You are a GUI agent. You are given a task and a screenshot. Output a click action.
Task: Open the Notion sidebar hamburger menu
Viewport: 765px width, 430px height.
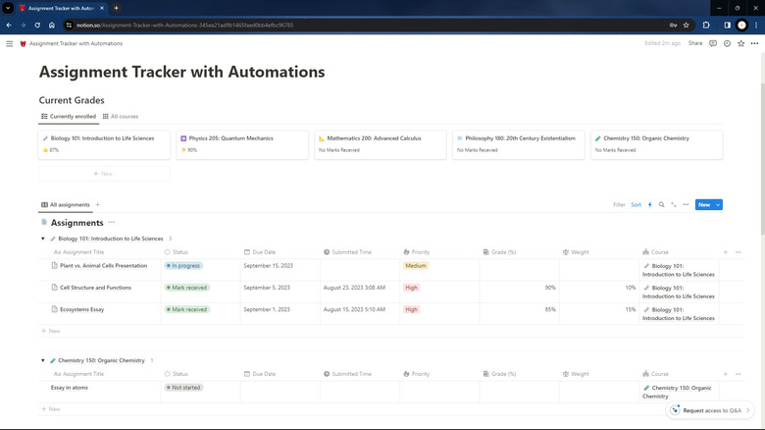coord(9,43)
